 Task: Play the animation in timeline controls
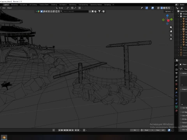67,130
